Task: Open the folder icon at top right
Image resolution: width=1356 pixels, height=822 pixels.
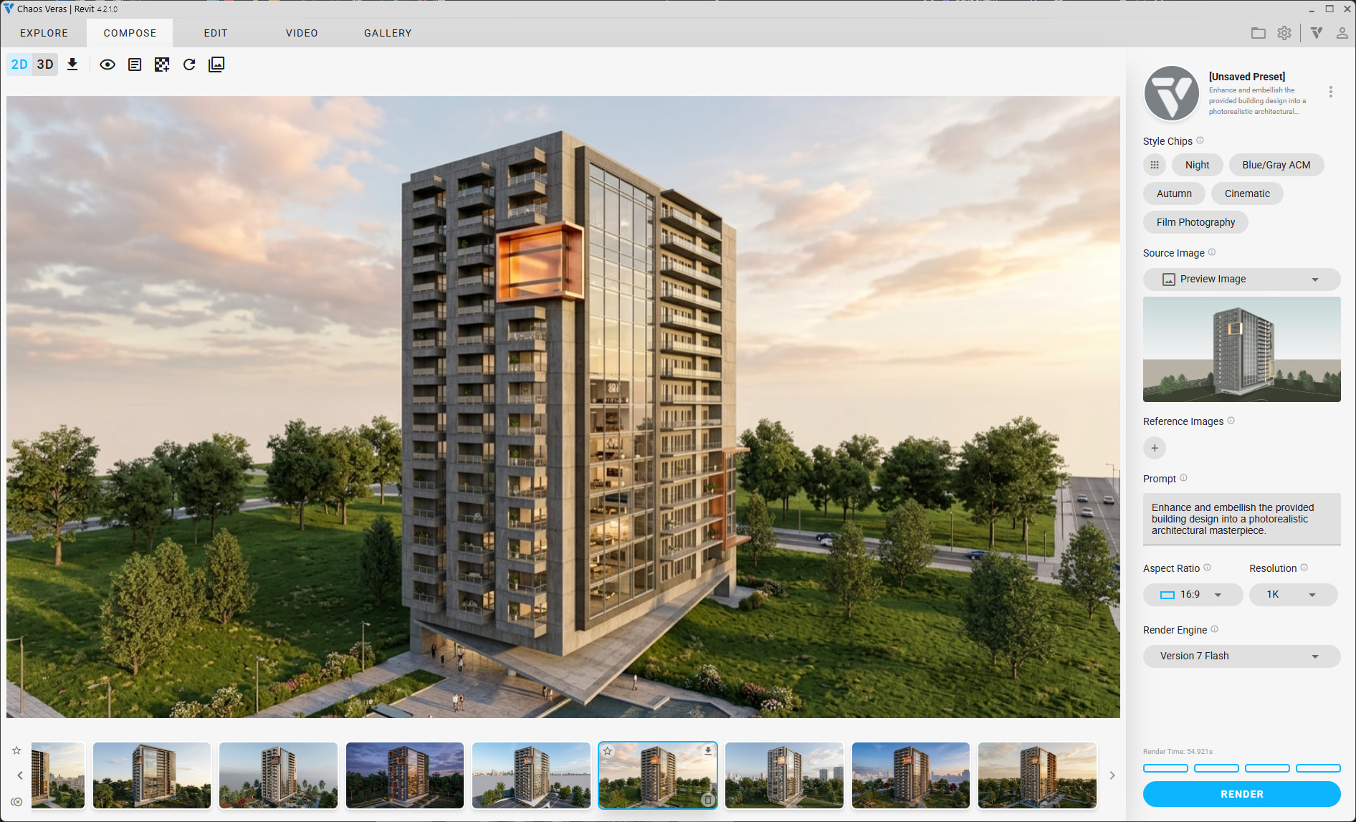Action: [x=1258, y=33]
